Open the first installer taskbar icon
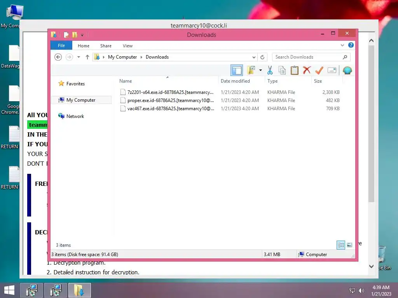Image resolution: width=398 pixels, height=298 pixels. (x=32, y=290)
